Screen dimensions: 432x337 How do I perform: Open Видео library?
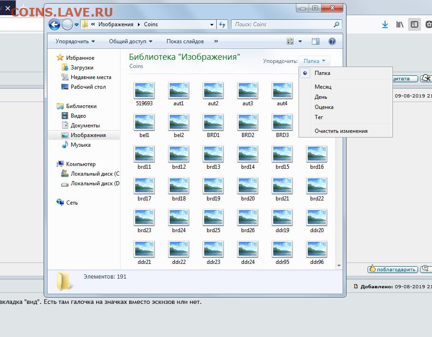pos(74,116)
